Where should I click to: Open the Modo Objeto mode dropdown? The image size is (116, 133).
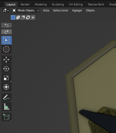click(25, 10)
